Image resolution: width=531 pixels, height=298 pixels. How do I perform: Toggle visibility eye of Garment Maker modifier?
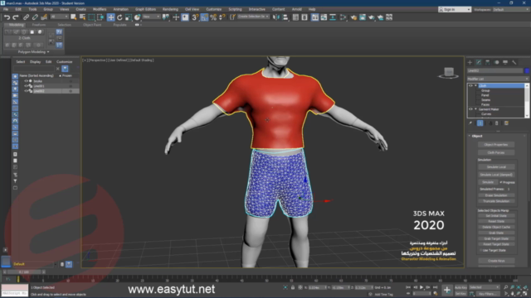coord(470,109)
